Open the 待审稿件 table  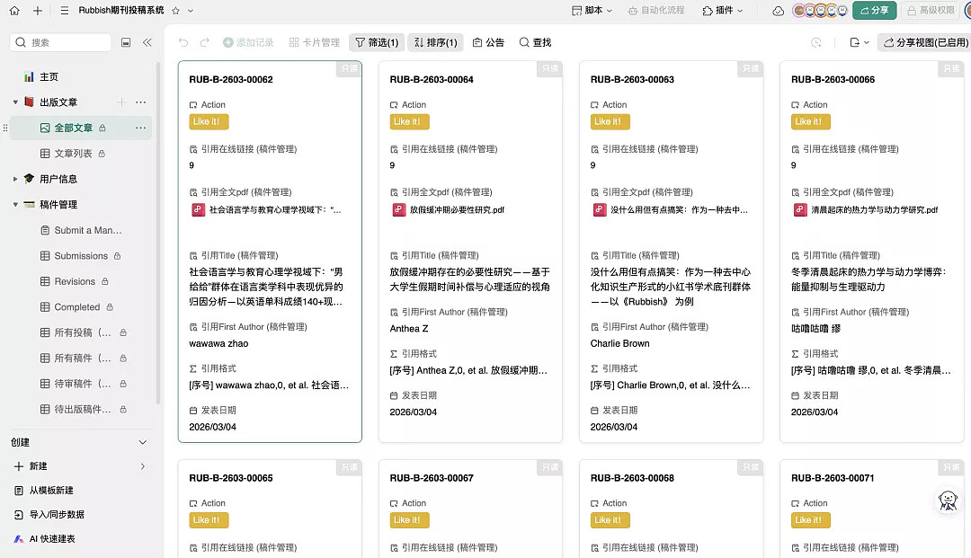pyautogui.click(x=83, y=384)
